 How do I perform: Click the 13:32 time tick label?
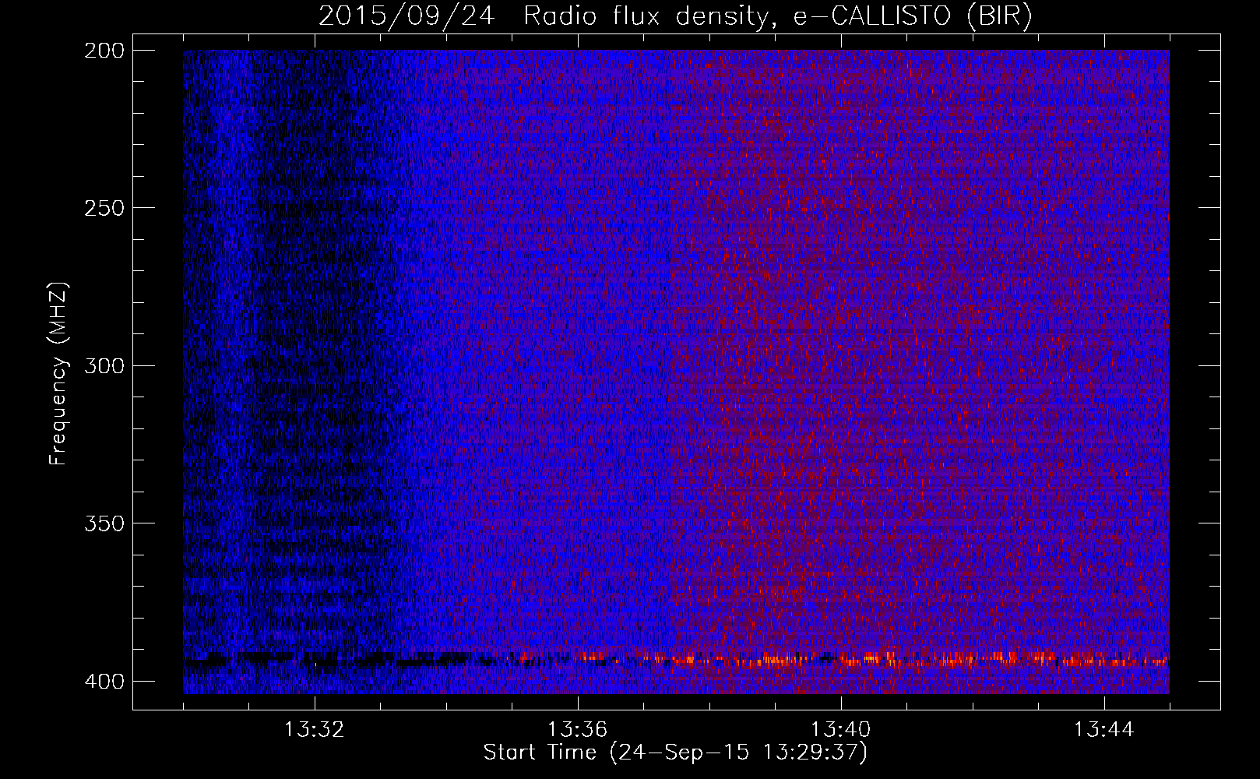coord(314,730)
